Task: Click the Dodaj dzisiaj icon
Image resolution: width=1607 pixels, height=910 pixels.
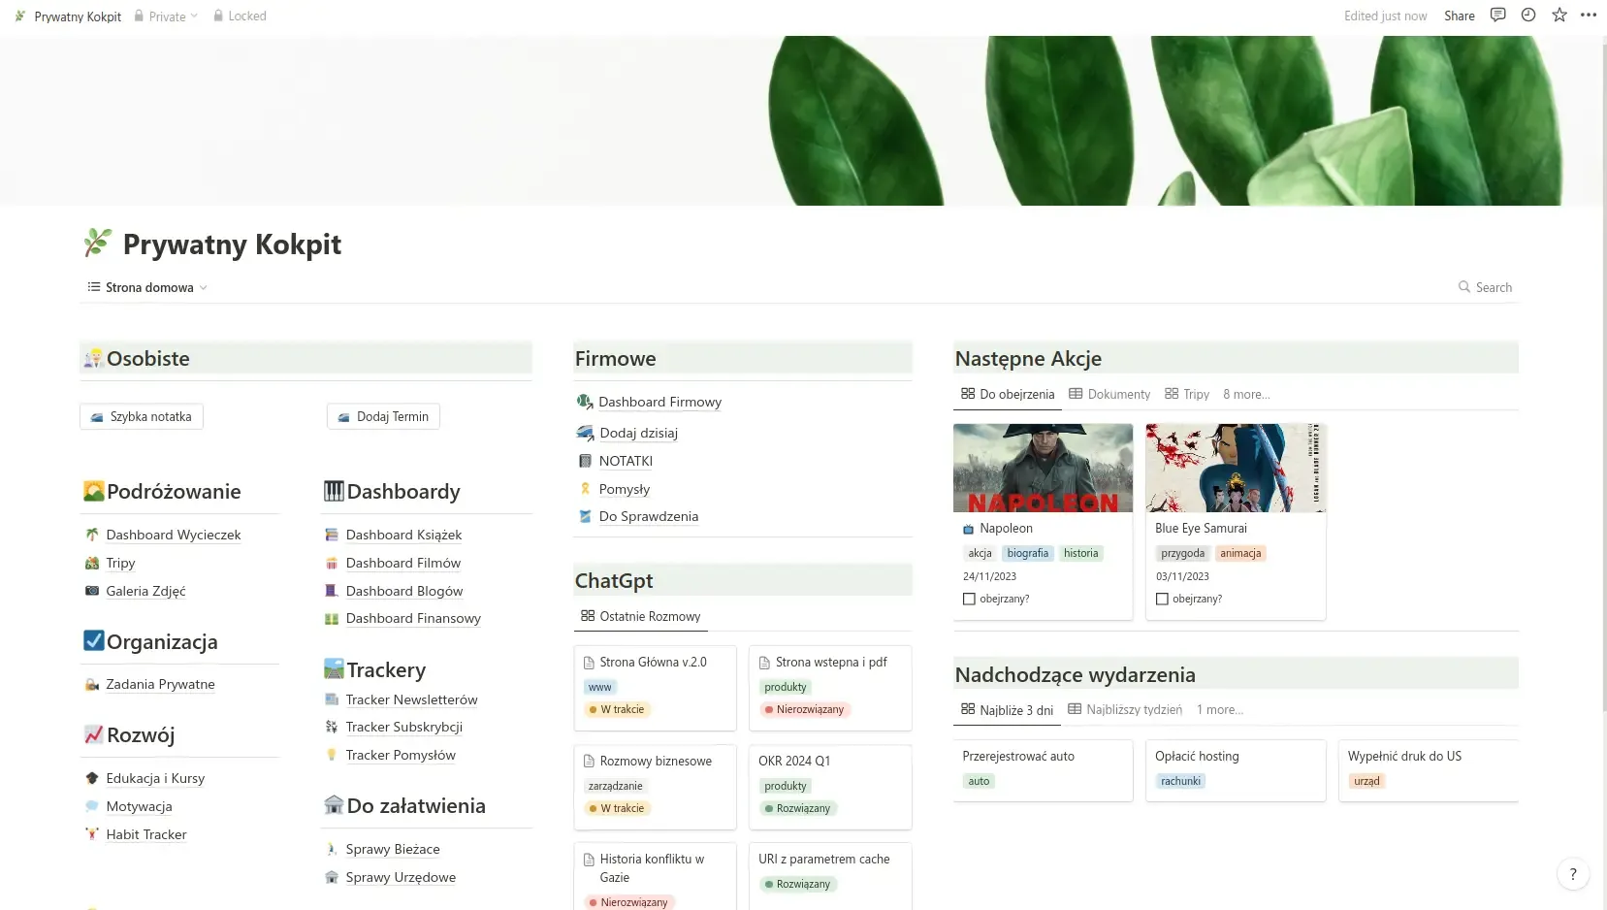Action: (x=585, y=433)
